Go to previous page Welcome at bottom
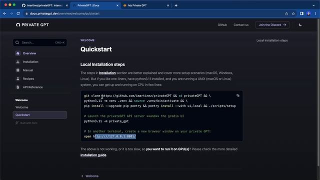Viewport: 320px width, 180px height. [90, 176]
